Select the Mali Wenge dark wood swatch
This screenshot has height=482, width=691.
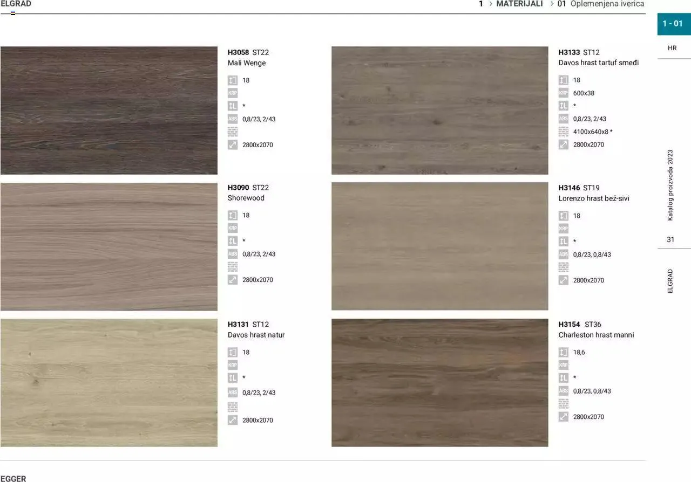109,111
